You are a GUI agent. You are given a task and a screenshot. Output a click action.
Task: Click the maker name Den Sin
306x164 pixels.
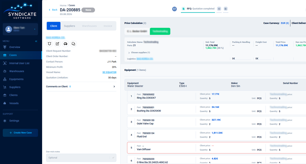click(235, 86)
